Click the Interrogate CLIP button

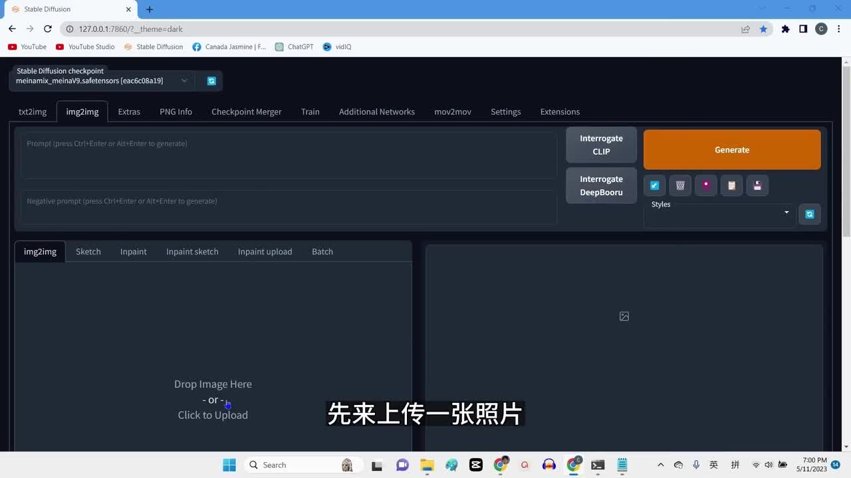pos(601,145)
